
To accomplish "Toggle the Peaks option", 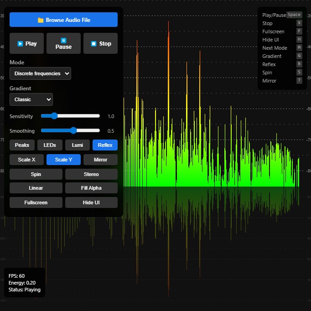I will (22, 145).
